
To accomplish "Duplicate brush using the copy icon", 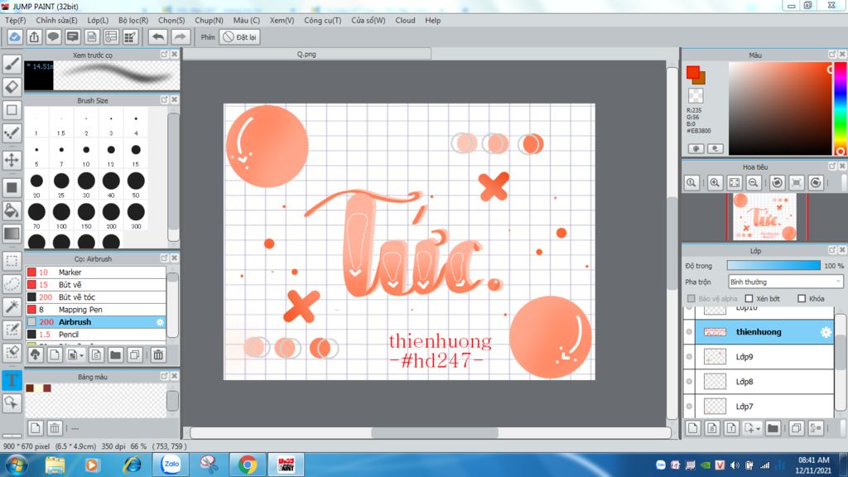I will tap(135, 354).
